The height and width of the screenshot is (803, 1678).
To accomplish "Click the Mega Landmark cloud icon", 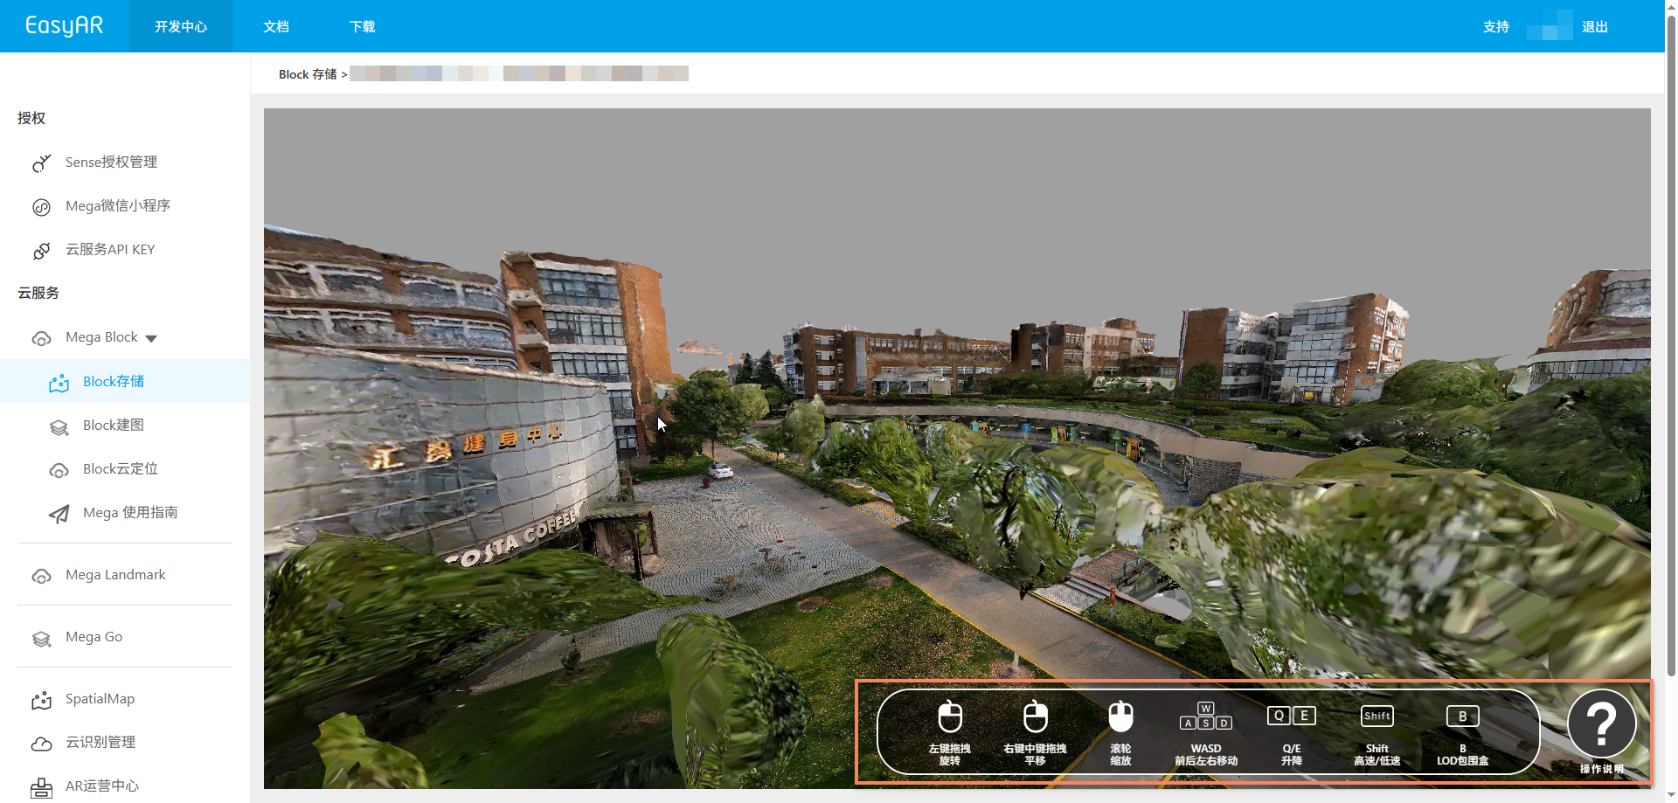I will (x=41, y=576).
